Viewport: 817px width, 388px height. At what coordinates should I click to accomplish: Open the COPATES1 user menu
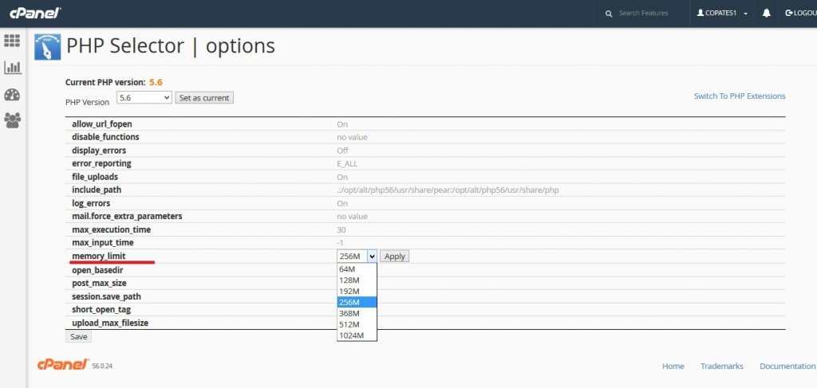(x=722, y=13)
